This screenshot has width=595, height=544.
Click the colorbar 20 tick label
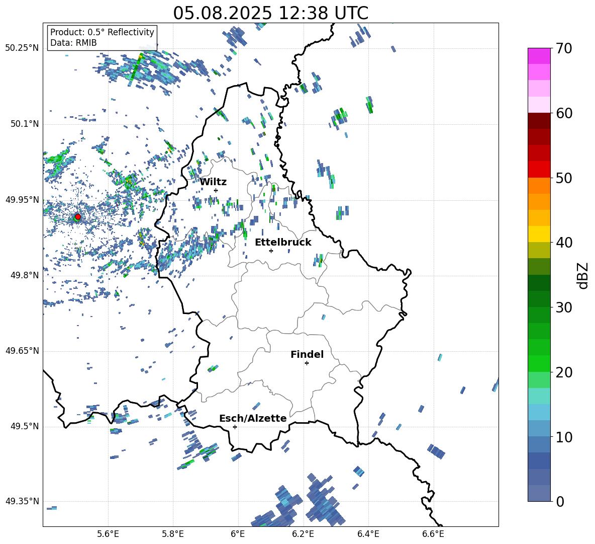[564, 372]
